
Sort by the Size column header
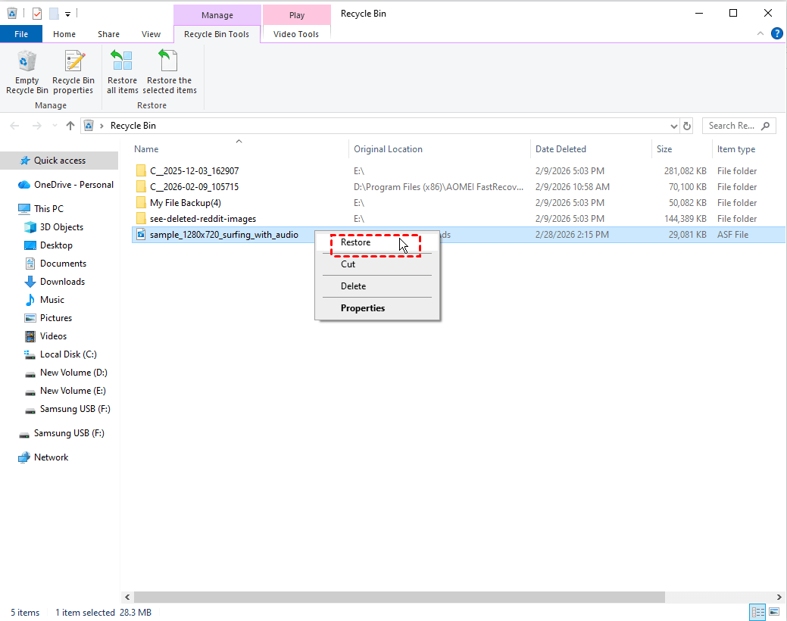coord(681,149)
